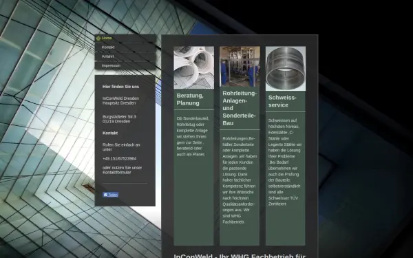Click the Schweissen auf höchsten Niveau paragraph
The image size is (413, 258).
click(285, 162)
